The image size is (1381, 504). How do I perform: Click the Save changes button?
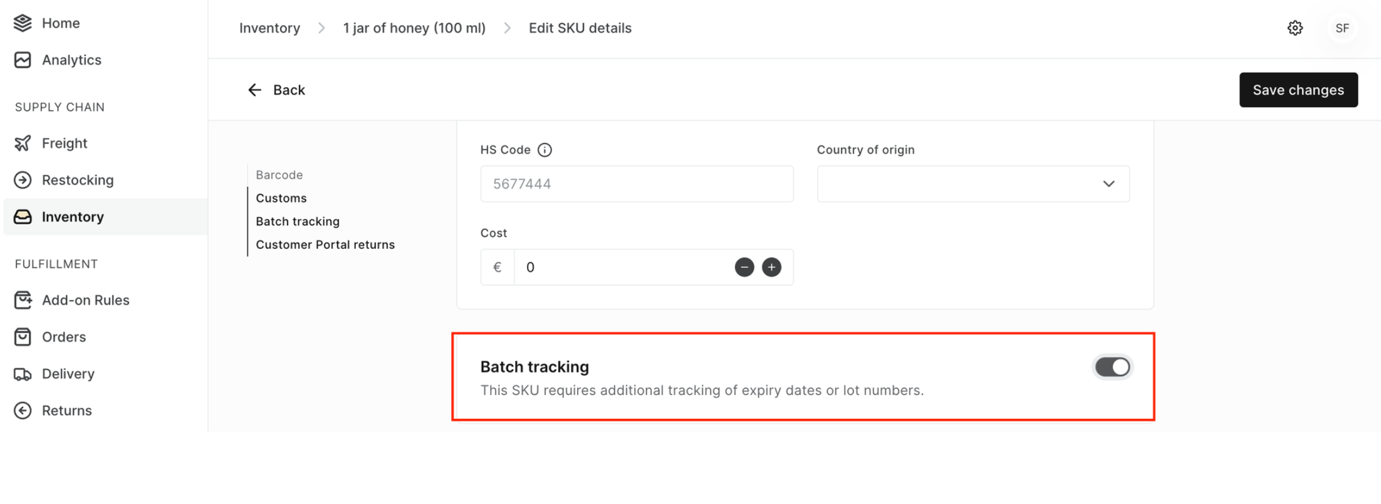(x=1298, y=90)
